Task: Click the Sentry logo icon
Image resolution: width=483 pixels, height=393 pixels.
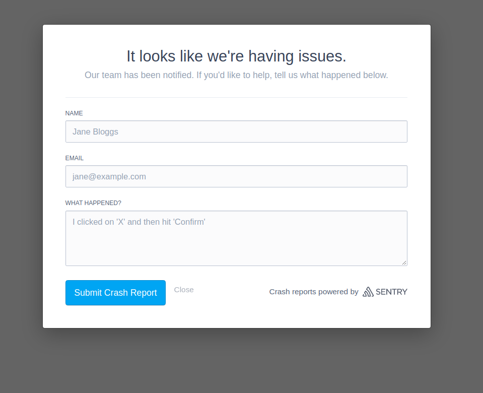Action: [368, 292]
